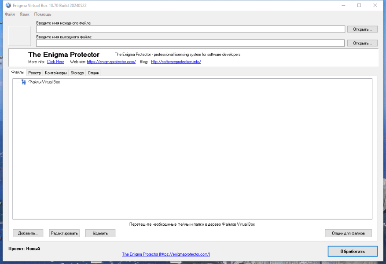The width and height of the screenshot is (386, 264).
Task: Focus the выходного файла name input field
Action: click(x=190, y=43)
